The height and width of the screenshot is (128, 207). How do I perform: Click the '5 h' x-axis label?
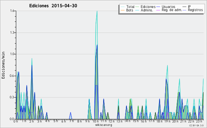tap(56, 121)
